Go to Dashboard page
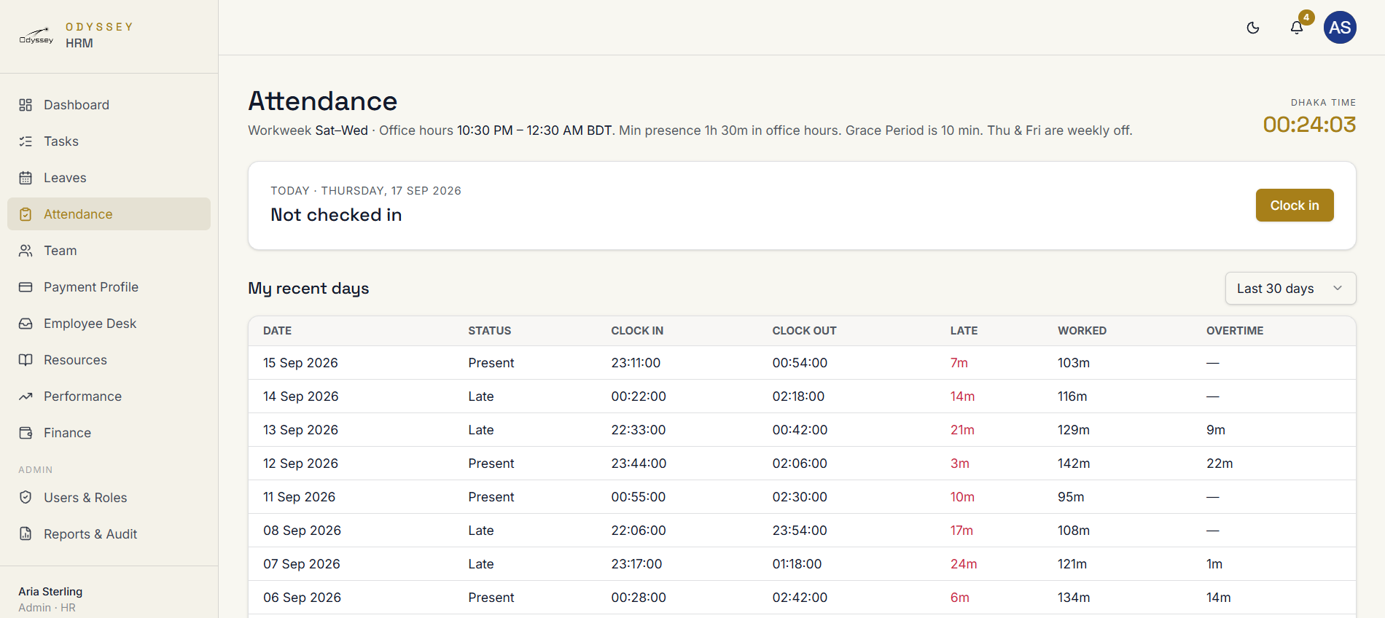This screenshot has height=618, width=1385. coord(109,105)
